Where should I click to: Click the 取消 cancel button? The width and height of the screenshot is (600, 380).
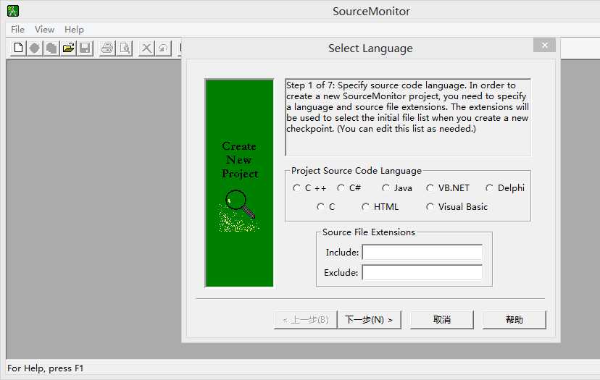tap(441, 320)
